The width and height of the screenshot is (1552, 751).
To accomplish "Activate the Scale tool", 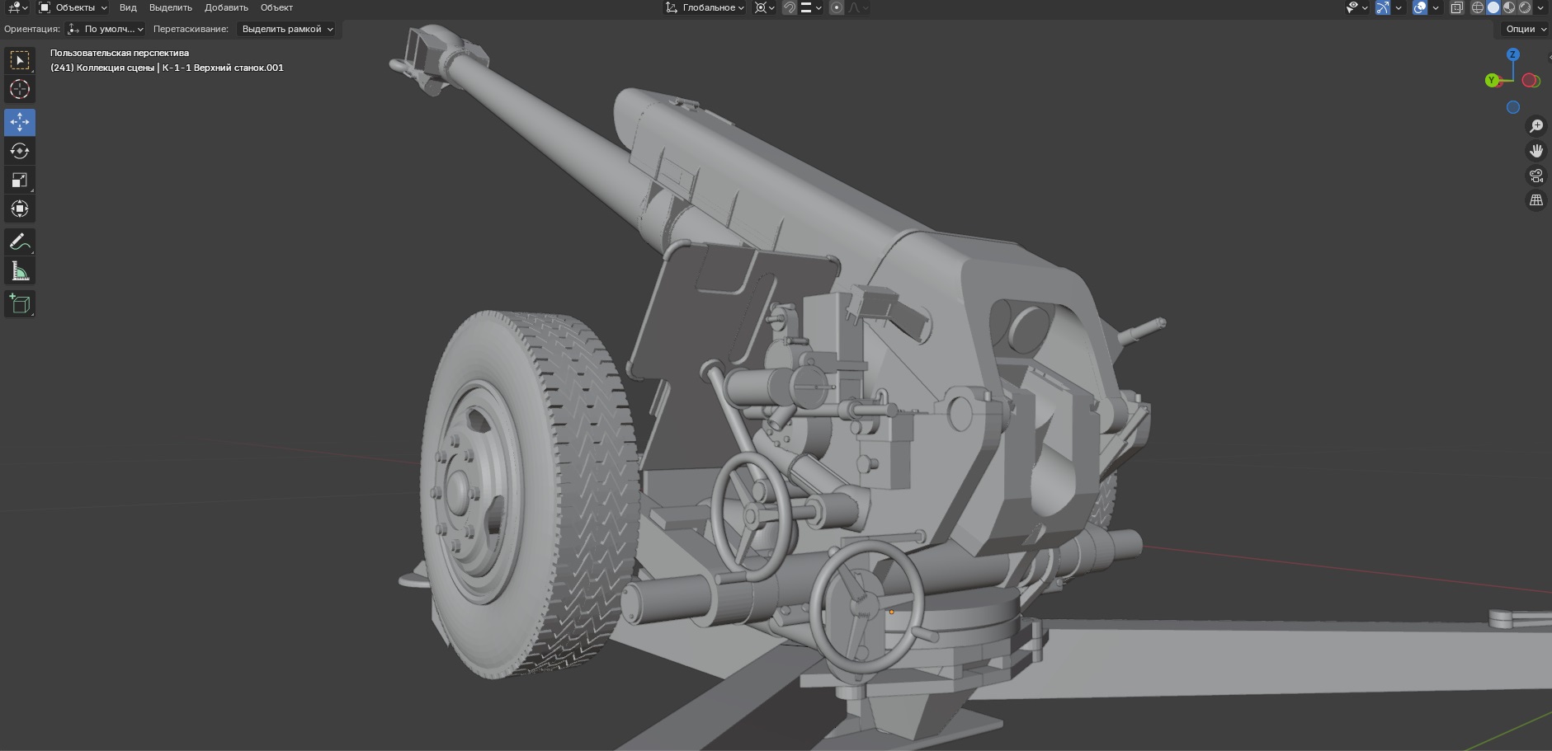I will pyautogui.click(x=20, y=180).
